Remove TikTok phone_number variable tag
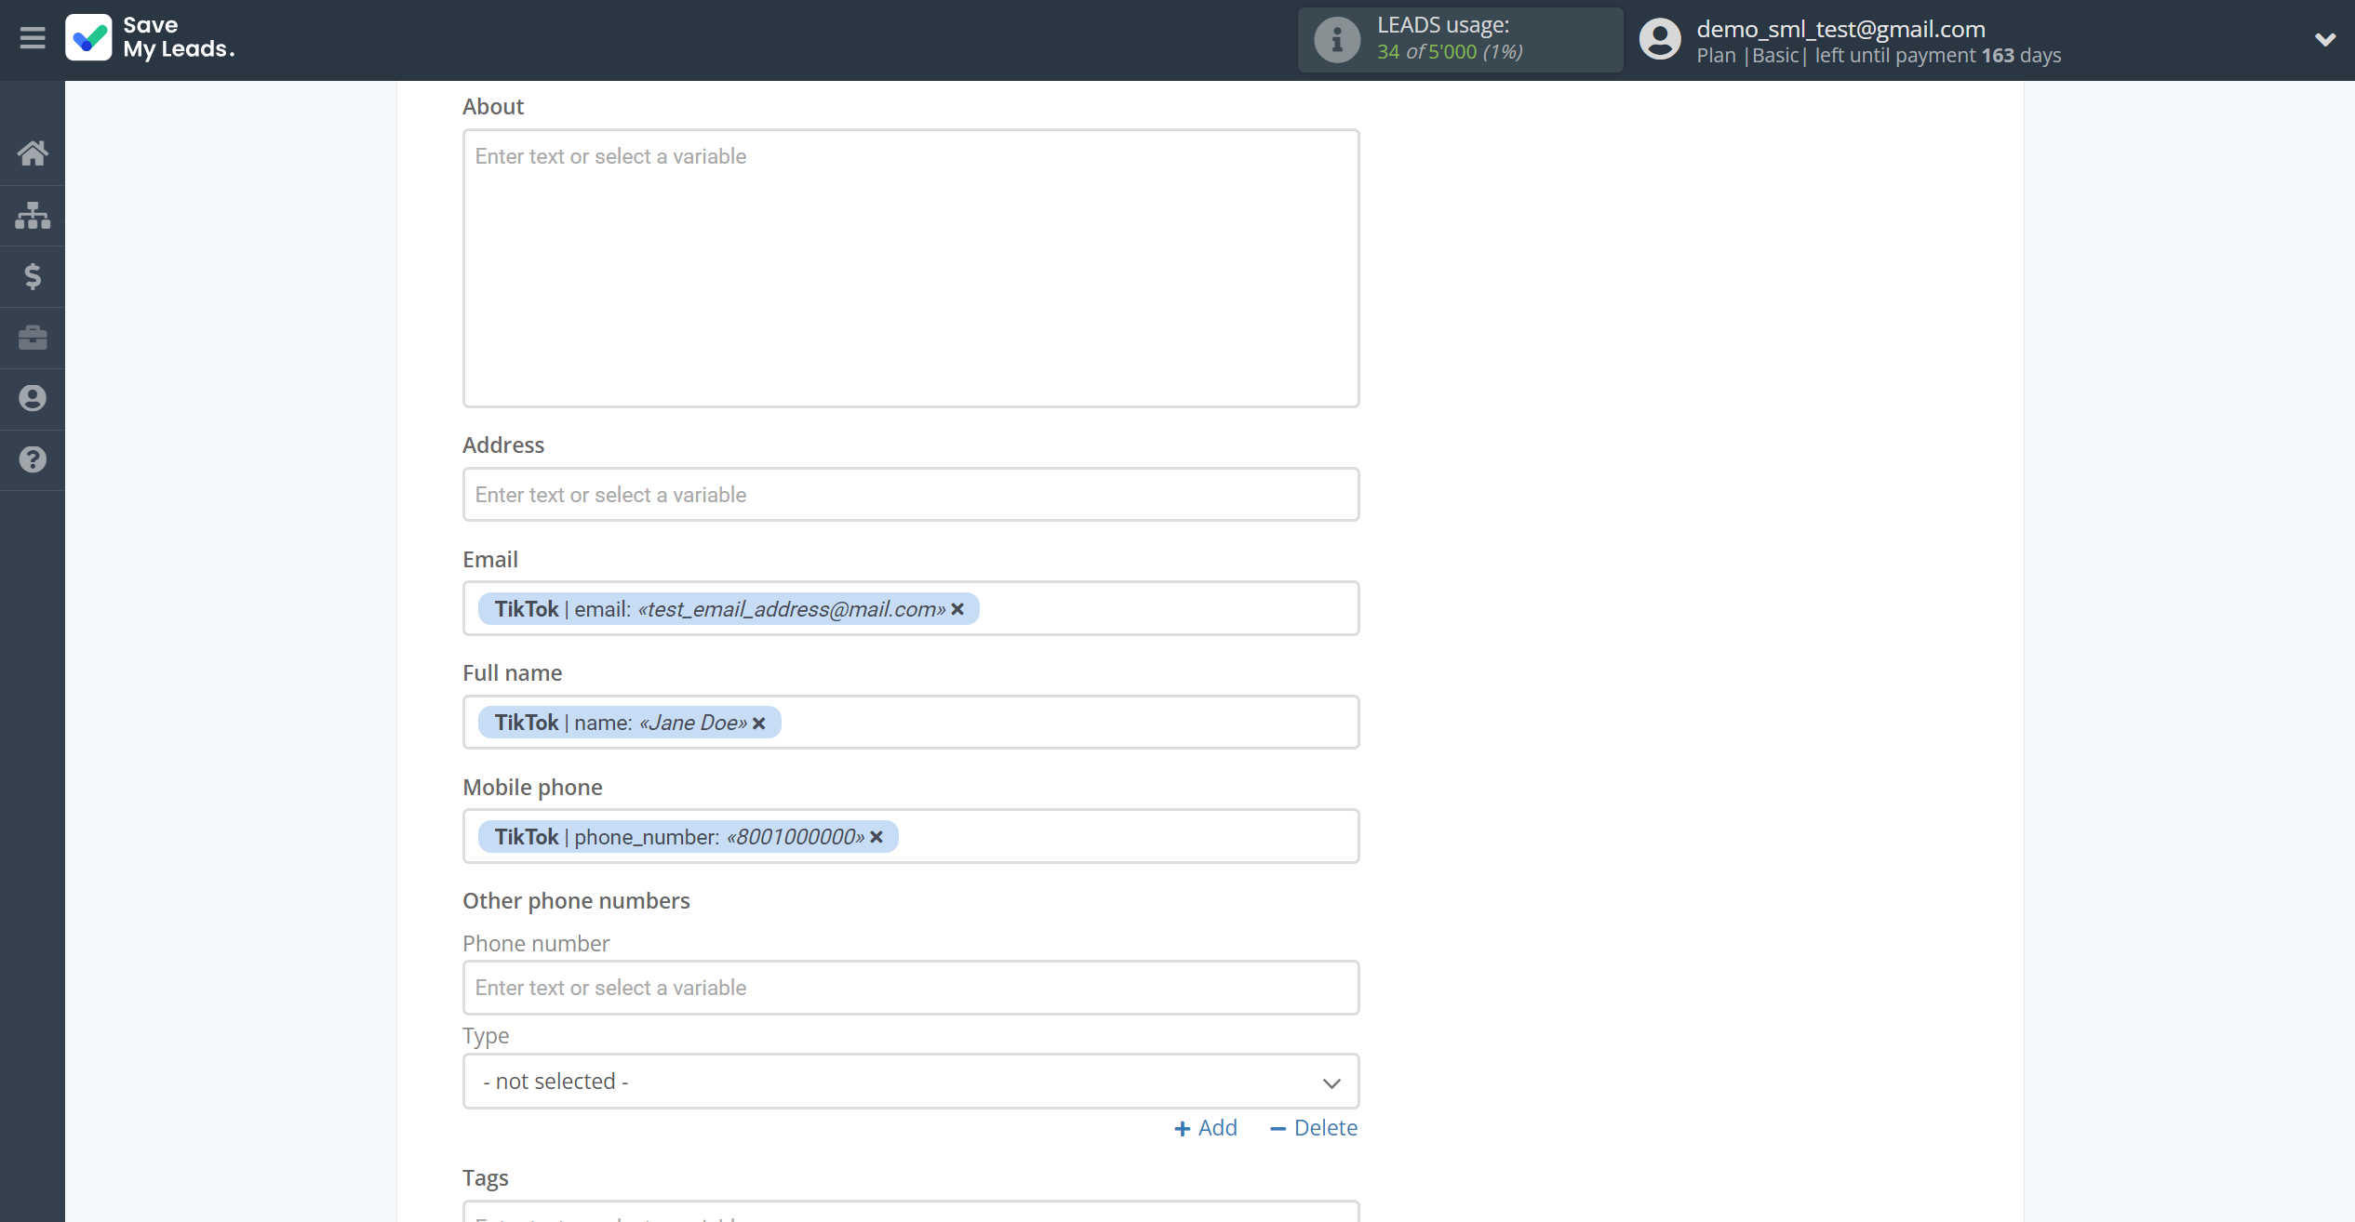 (x=878, y=836)
